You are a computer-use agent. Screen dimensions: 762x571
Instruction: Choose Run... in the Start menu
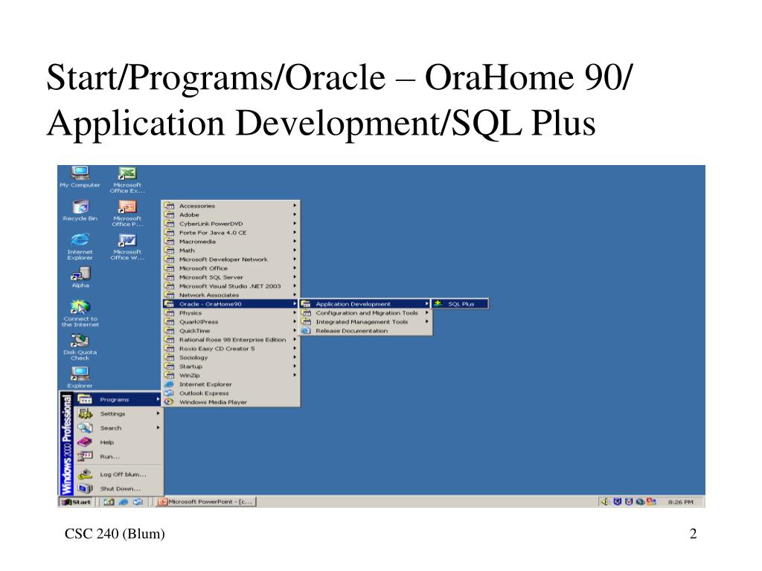point(118,457)
